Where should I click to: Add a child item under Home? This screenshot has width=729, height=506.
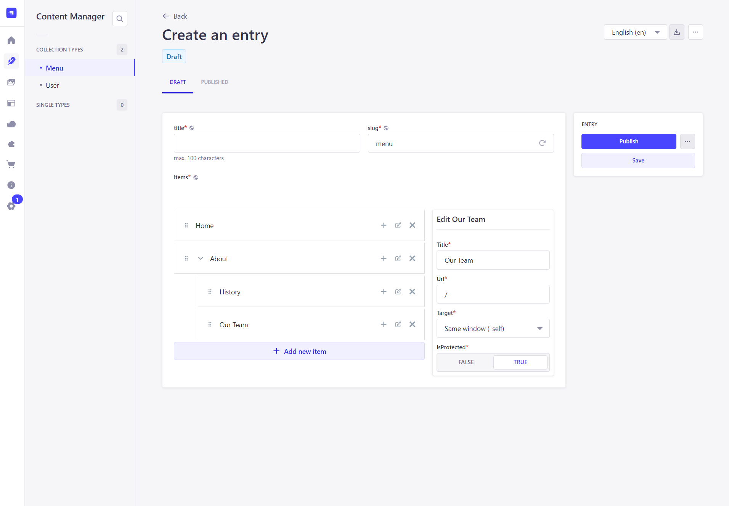pyautogui.click(x=384, y=225)
